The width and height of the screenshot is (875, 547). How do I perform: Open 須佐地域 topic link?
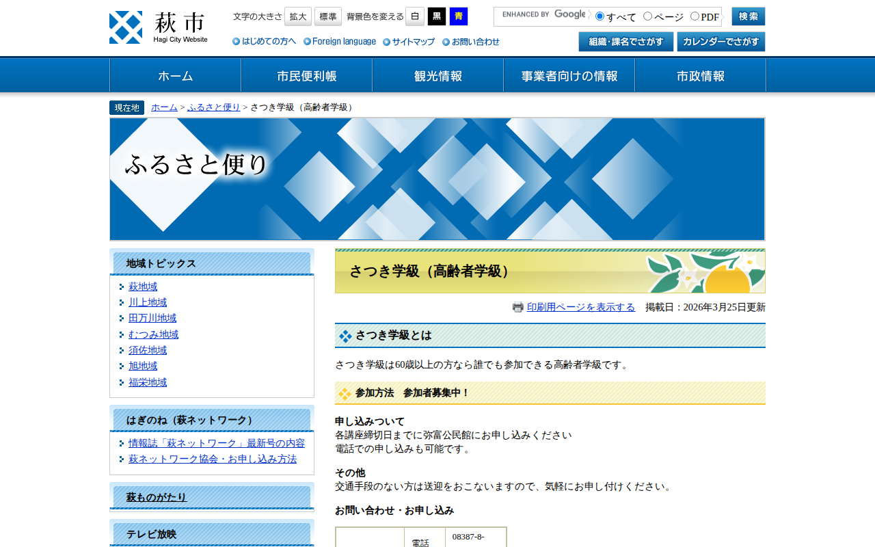point(148,350)
